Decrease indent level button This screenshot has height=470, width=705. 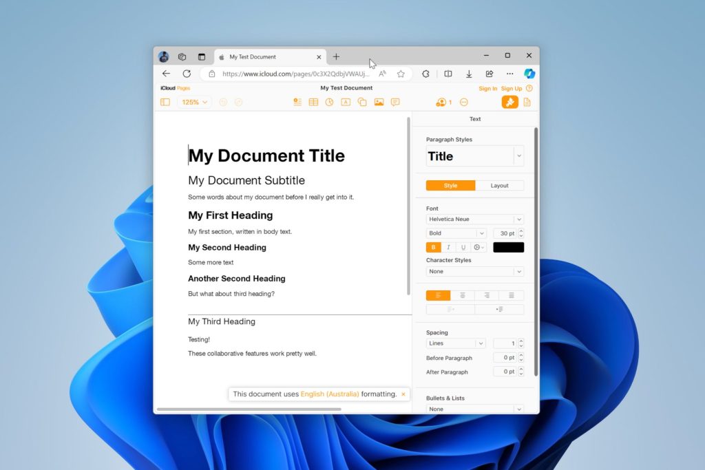(x=450, y=310)
